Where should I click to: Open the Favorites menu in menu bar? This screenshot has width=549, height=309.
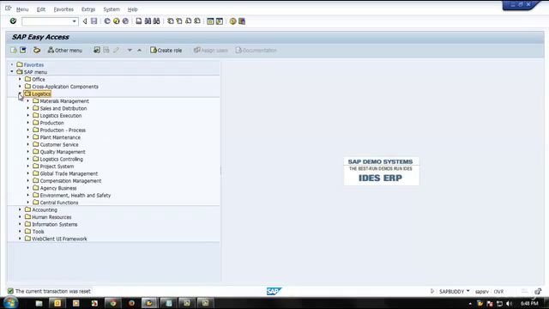[63, 9]
